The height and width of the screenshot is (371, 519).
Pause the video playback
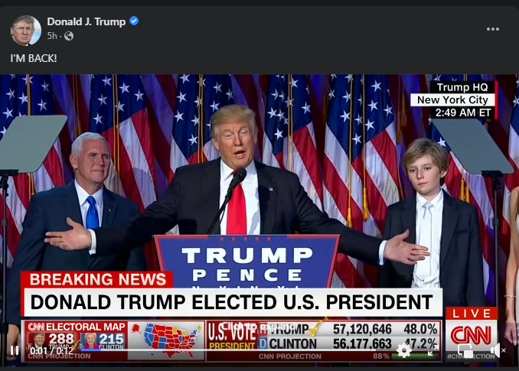point(15,350)
